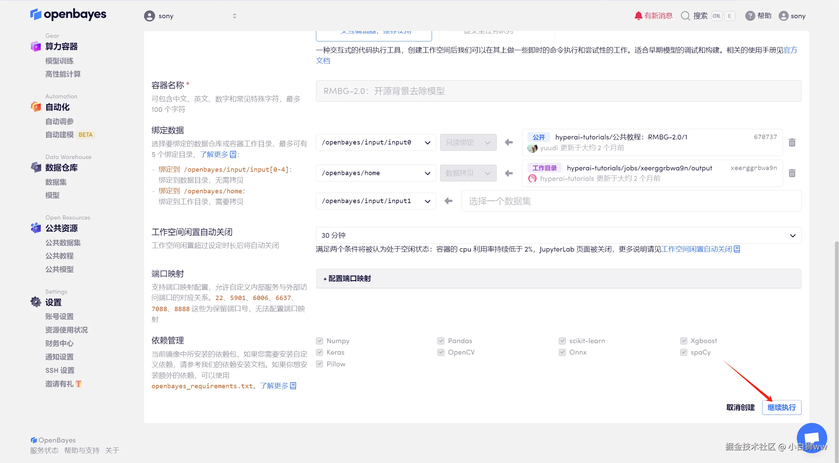
Task: Delete the RMBG-2.0 public tutorial binding
Action: (792, 142)
